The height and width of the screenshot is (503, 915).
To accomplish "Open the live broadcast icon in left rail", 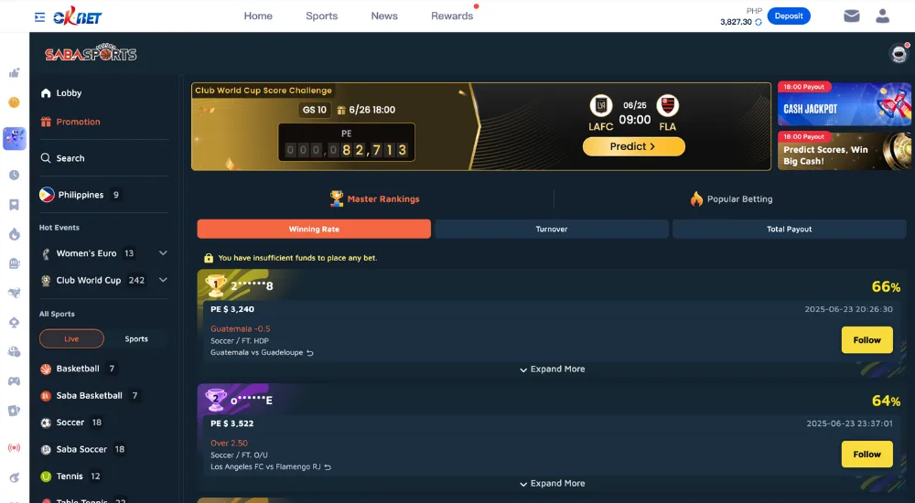I will 14,447.
